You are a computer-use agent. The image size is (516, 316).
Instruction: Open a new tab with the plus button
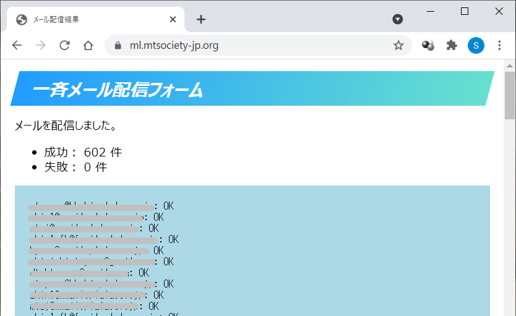(x=201, y=19)
